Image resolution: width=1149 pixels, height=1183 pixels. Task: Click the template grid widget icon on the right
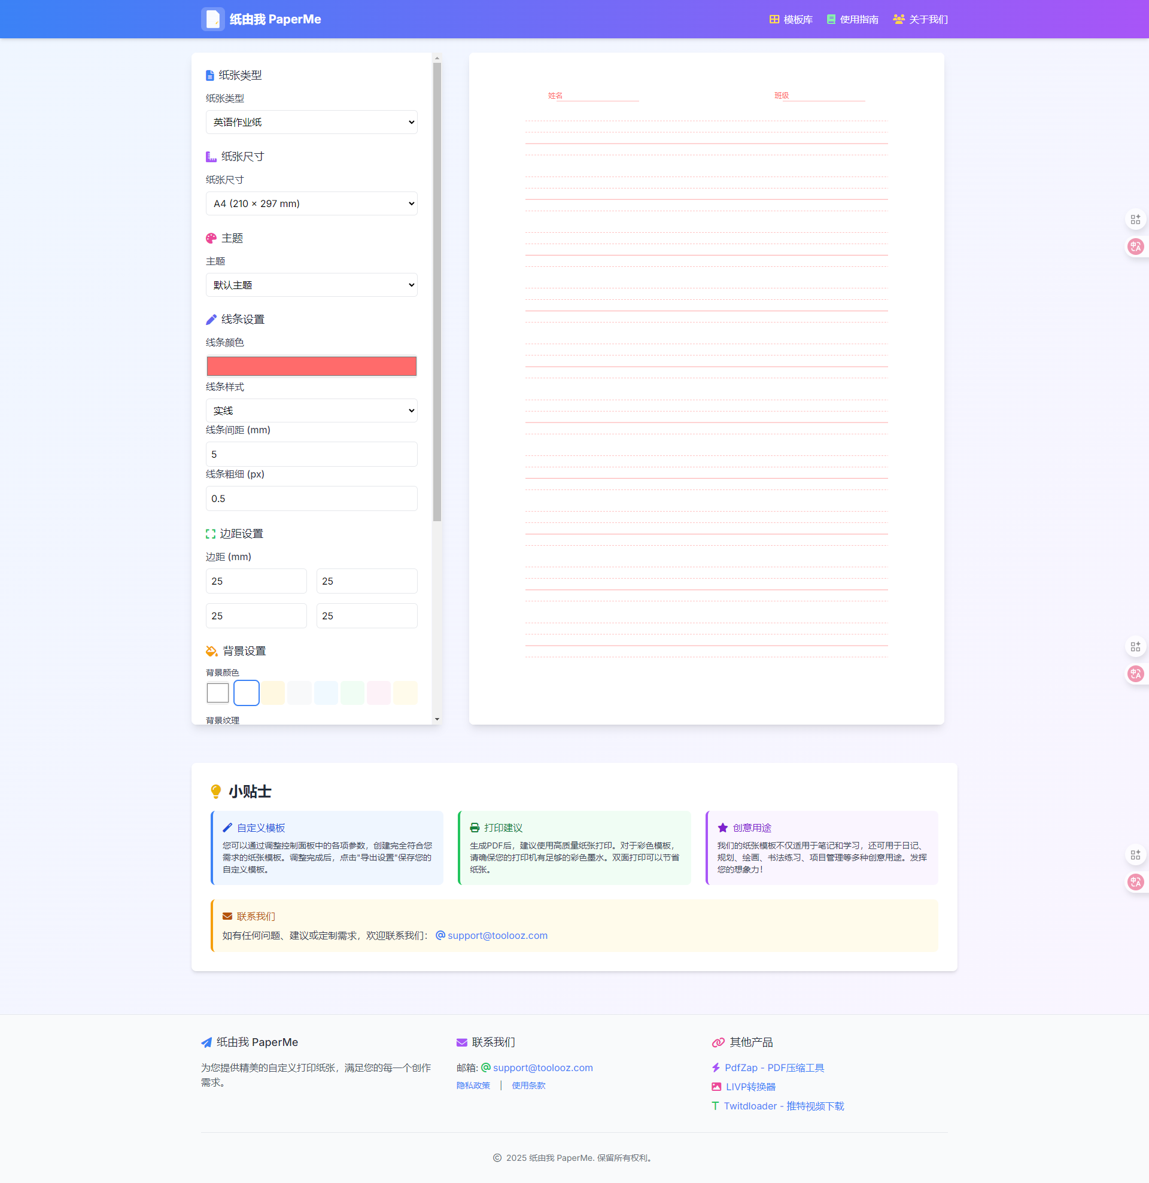pyautogui.click(x=1135, y=218)
